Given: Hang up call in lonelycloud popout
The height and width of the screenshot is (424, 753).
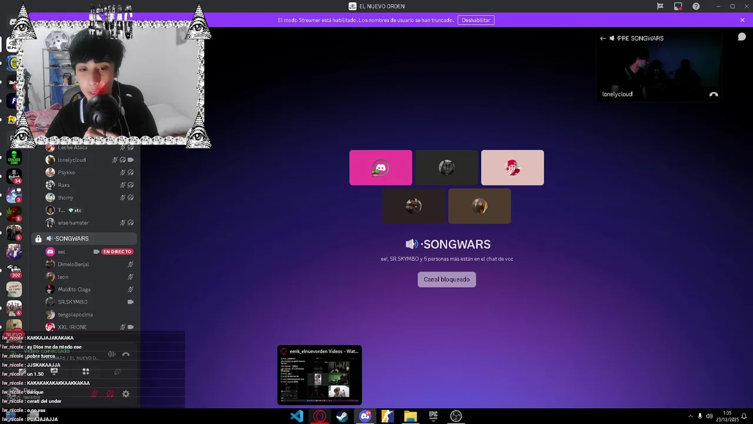Looking at the screenshot, I should click(x=714, y=94).
